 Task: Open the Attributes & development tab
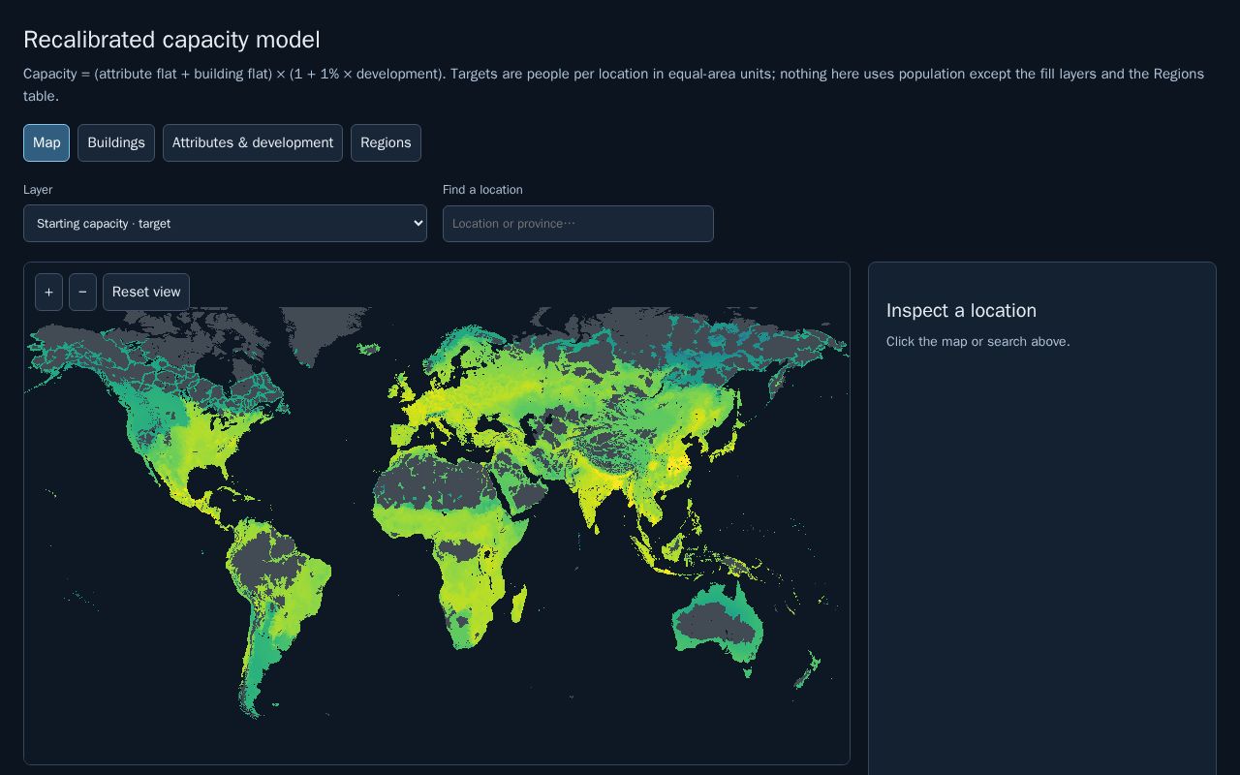click(x=253, y=142)
